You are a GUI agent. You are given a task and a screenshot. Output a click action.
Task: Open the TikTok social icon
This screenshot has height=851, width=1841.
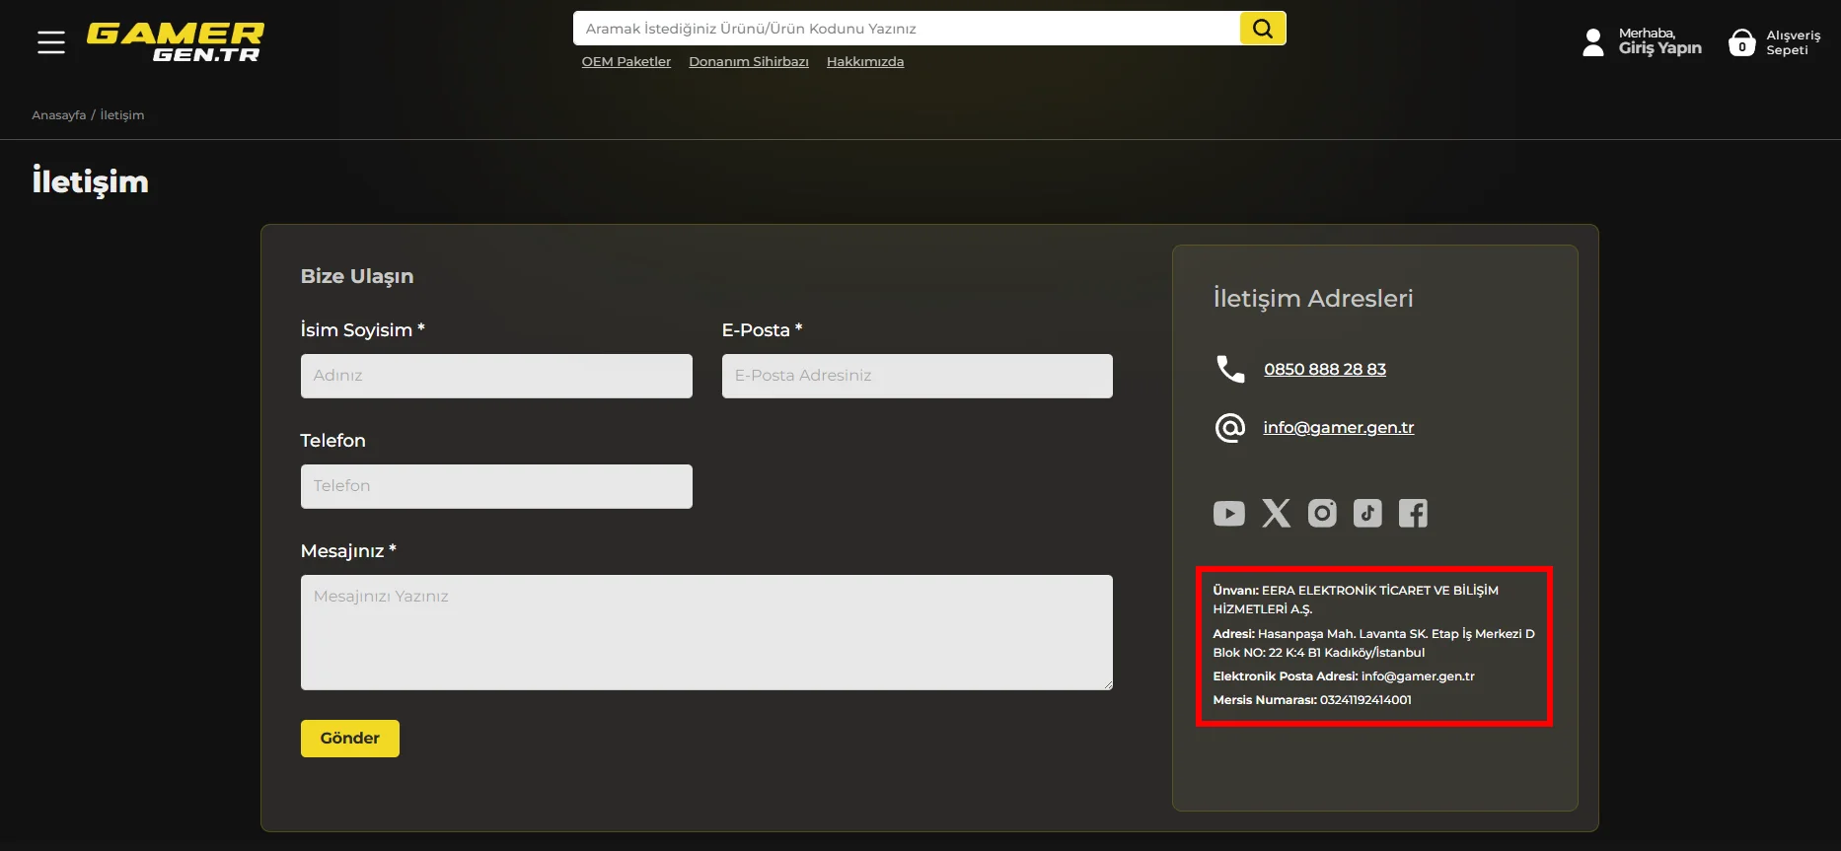(x=1367, y=513)
